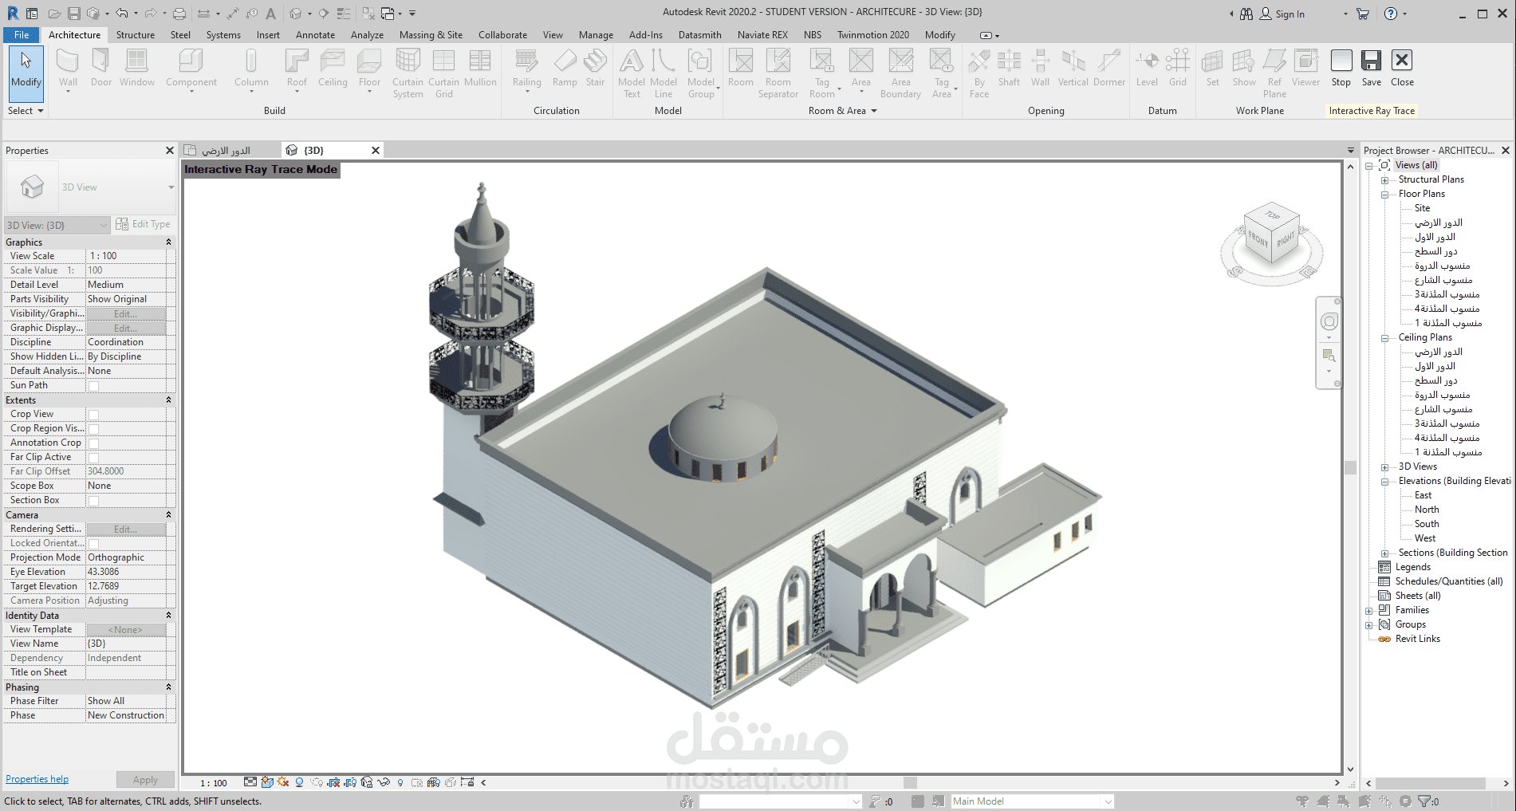This screenshot has width=1516, height=811.
Task: Check the Section Box option
Action: [x=93, y=501]
